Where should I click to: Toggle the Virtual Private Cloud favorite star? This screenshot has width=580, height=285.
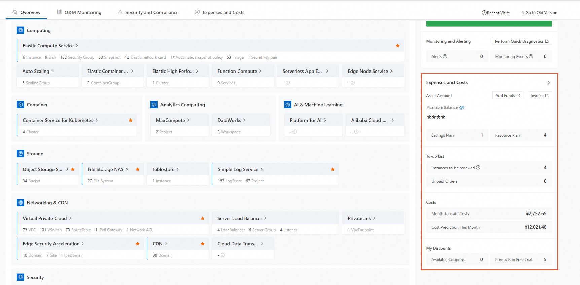point(203,218)
